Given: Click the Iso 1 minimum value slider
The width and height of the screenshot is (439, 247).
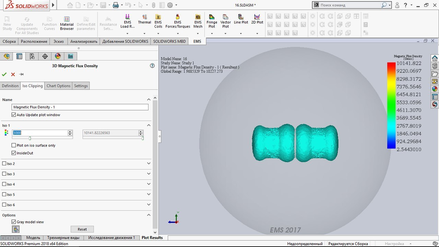Looking at the screenshot, I should [x=30, y=138].
